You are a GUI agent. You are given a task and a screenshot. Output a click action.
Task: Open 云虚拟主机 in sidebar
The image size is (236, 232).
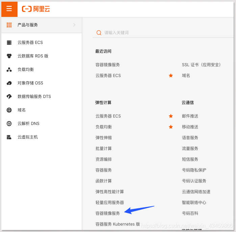pyautogui.click(x=28, y=137)
